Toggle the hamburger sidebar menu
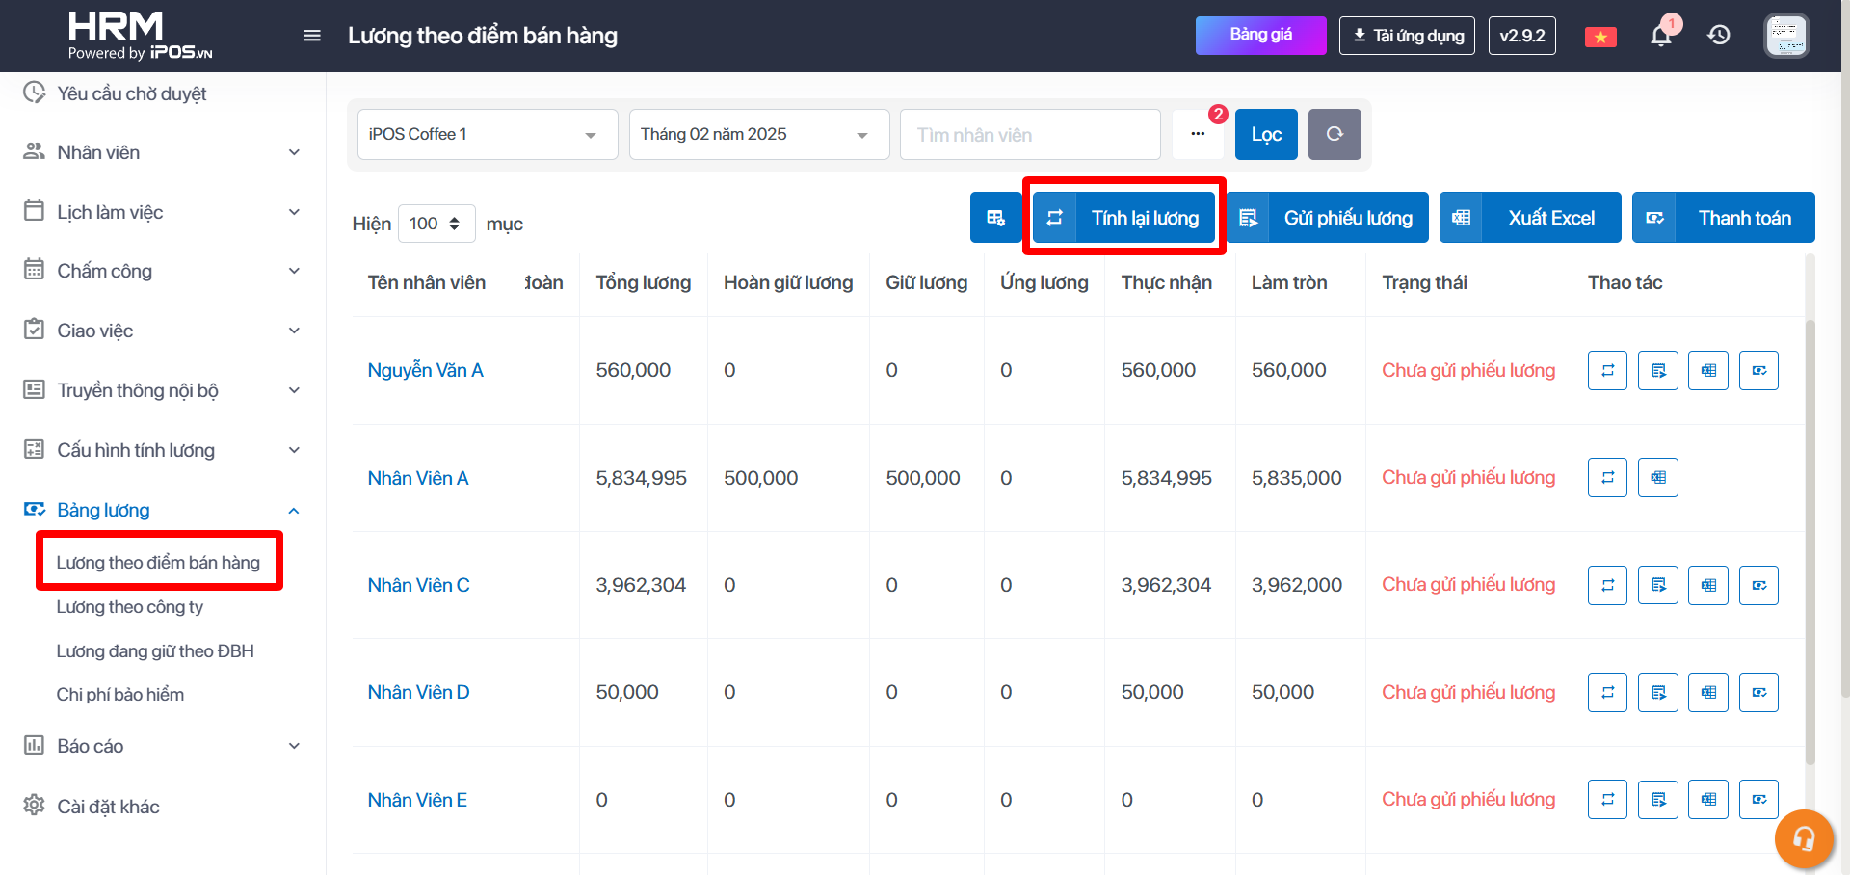Image resolution: width=1850 pixels, height=875 pixels. click(311, 36)
